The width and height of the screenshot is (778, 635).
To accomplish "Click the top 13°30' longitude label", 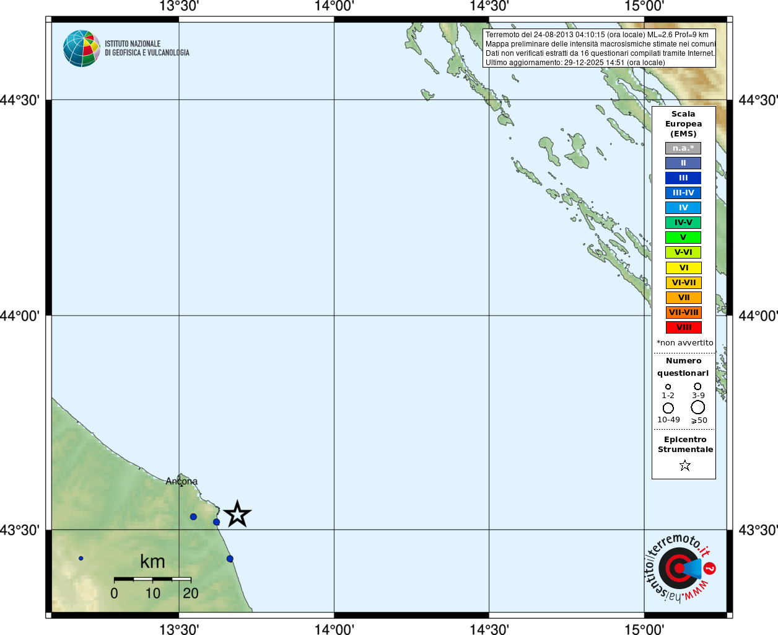I will tap(179, 6).
